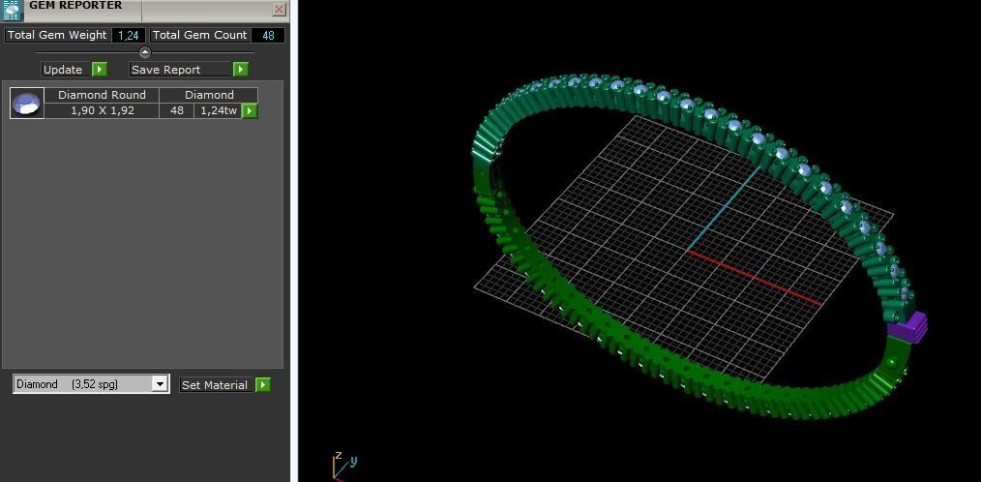Click the 1,90 X 1,92 size cell

(102, 110)
